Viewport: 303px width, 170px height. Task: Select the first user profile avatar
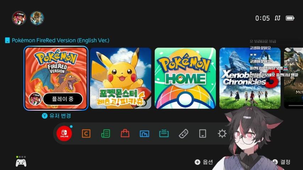[19, 18]
